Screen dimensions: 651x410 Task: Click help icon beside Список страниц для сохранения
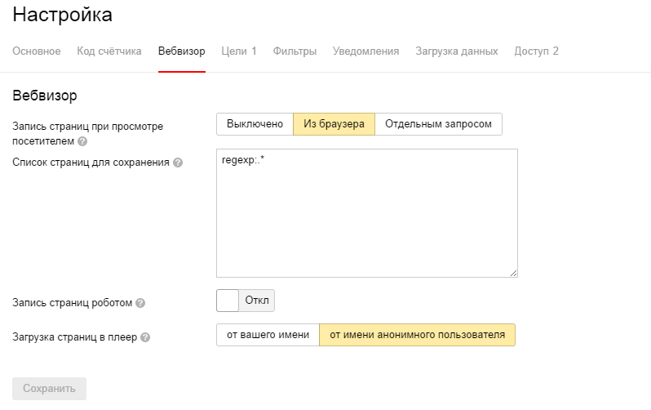[x=178, y=163]
